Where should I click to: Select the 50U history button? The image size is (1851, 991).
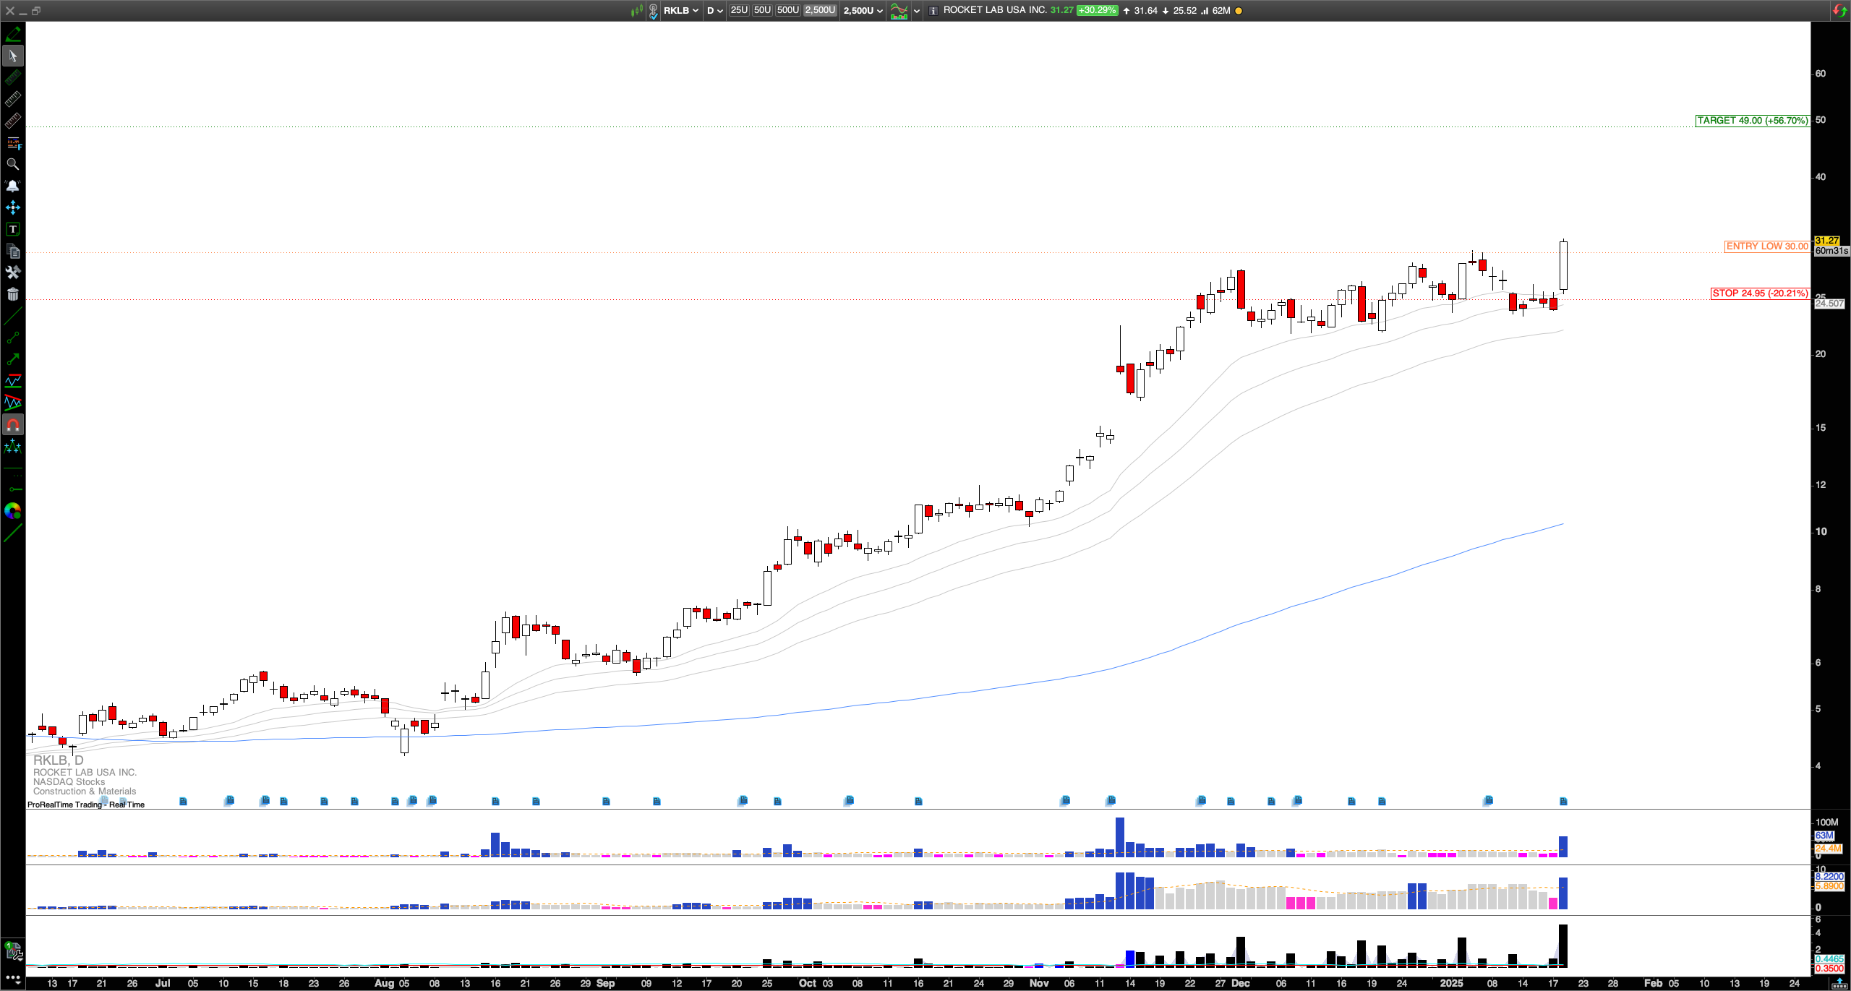[762, 10]
